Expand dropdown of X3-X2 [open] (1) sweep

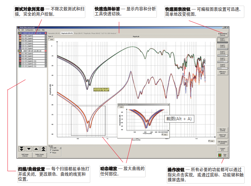click(x=45, y=66)
